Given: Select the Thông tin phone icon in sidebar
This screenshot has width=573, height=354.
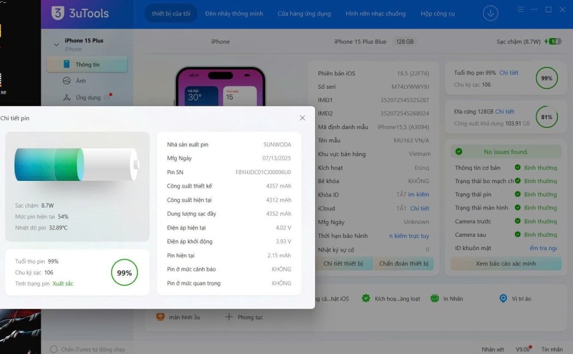Looking at the screenshot, I should [67, 64].
